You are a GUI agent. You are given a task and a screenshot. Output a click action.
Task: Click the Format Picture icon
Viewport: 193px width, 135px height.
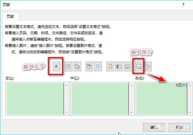click(x=148, y=66)
